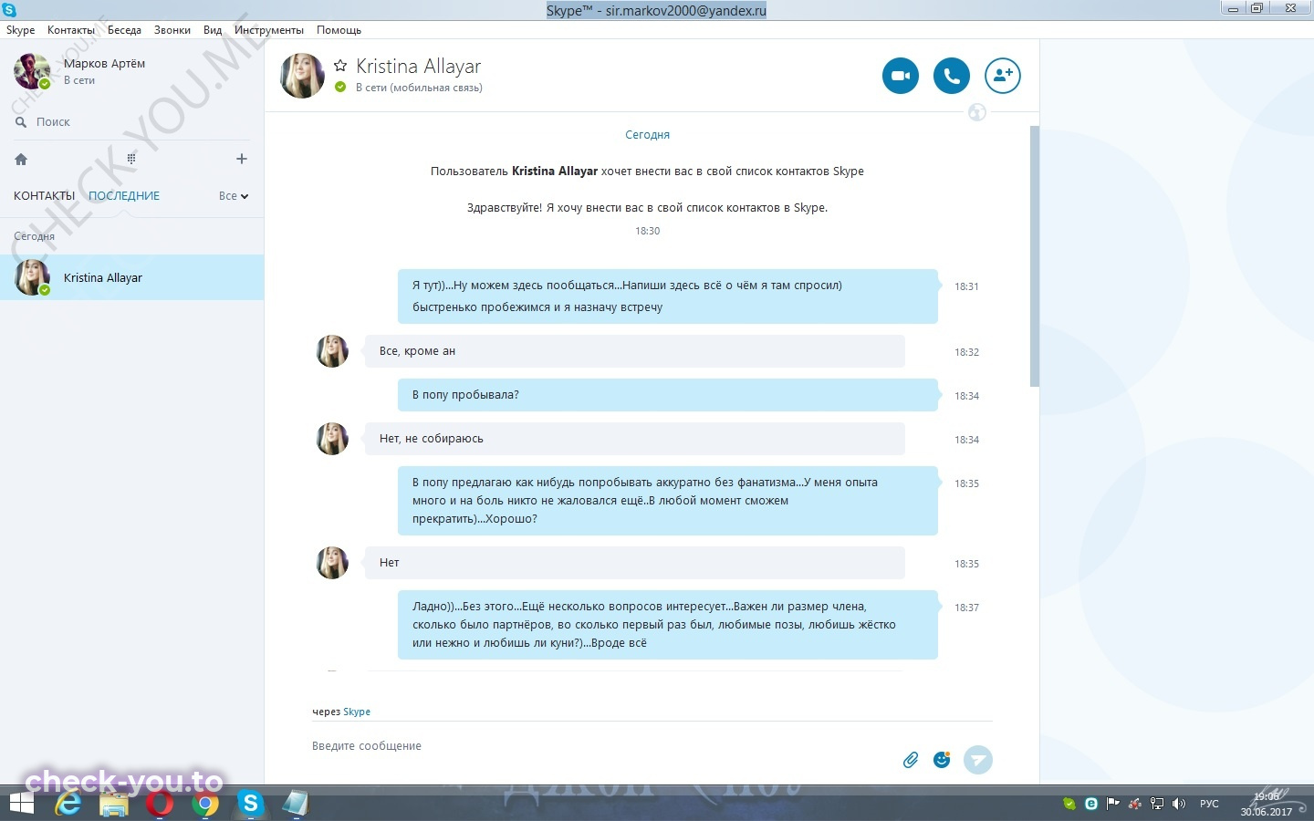Open the В сети status under Марков Артём
The image size is (1314, 821).
tap(79, 80)
